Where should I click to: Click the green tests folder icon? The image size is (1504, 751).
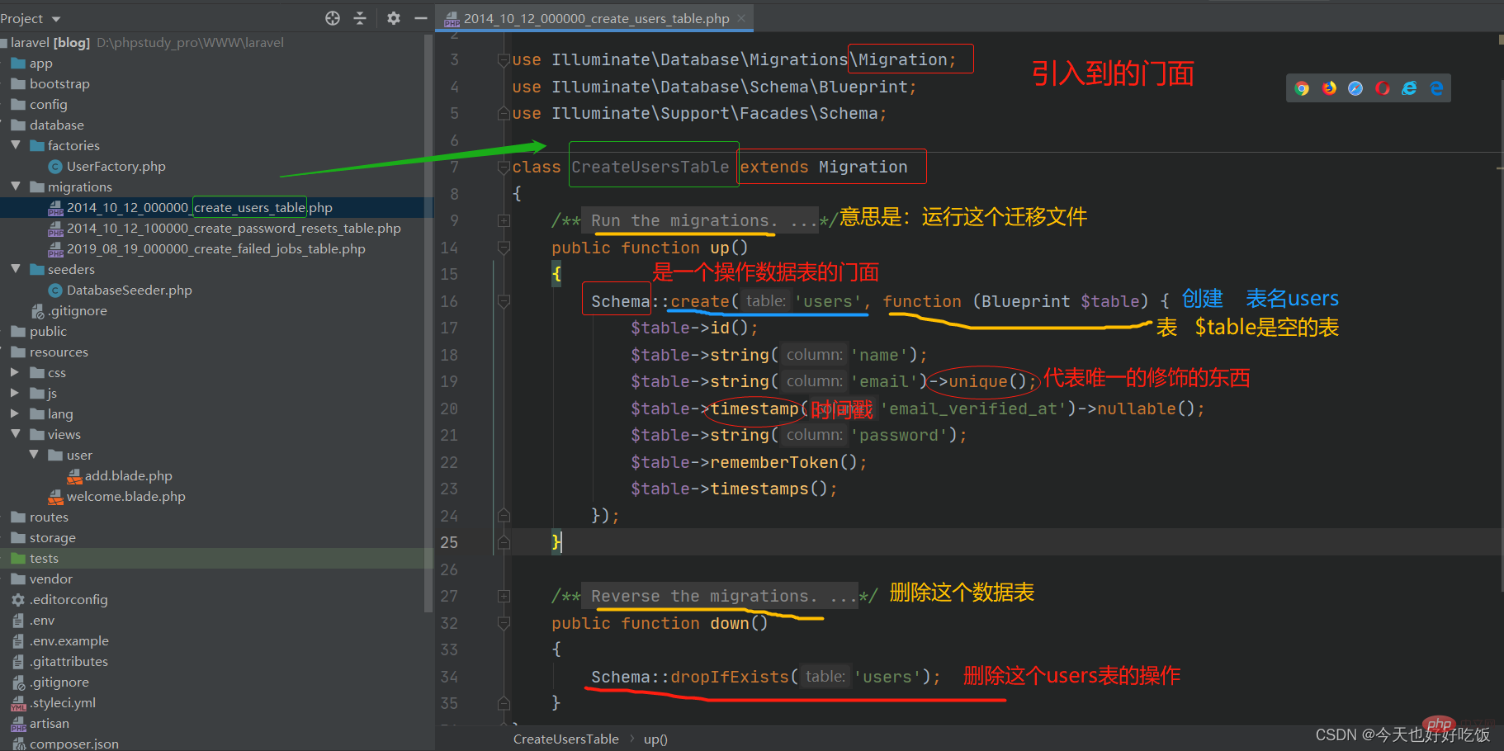pyautogui.click(x=18, y=559)
